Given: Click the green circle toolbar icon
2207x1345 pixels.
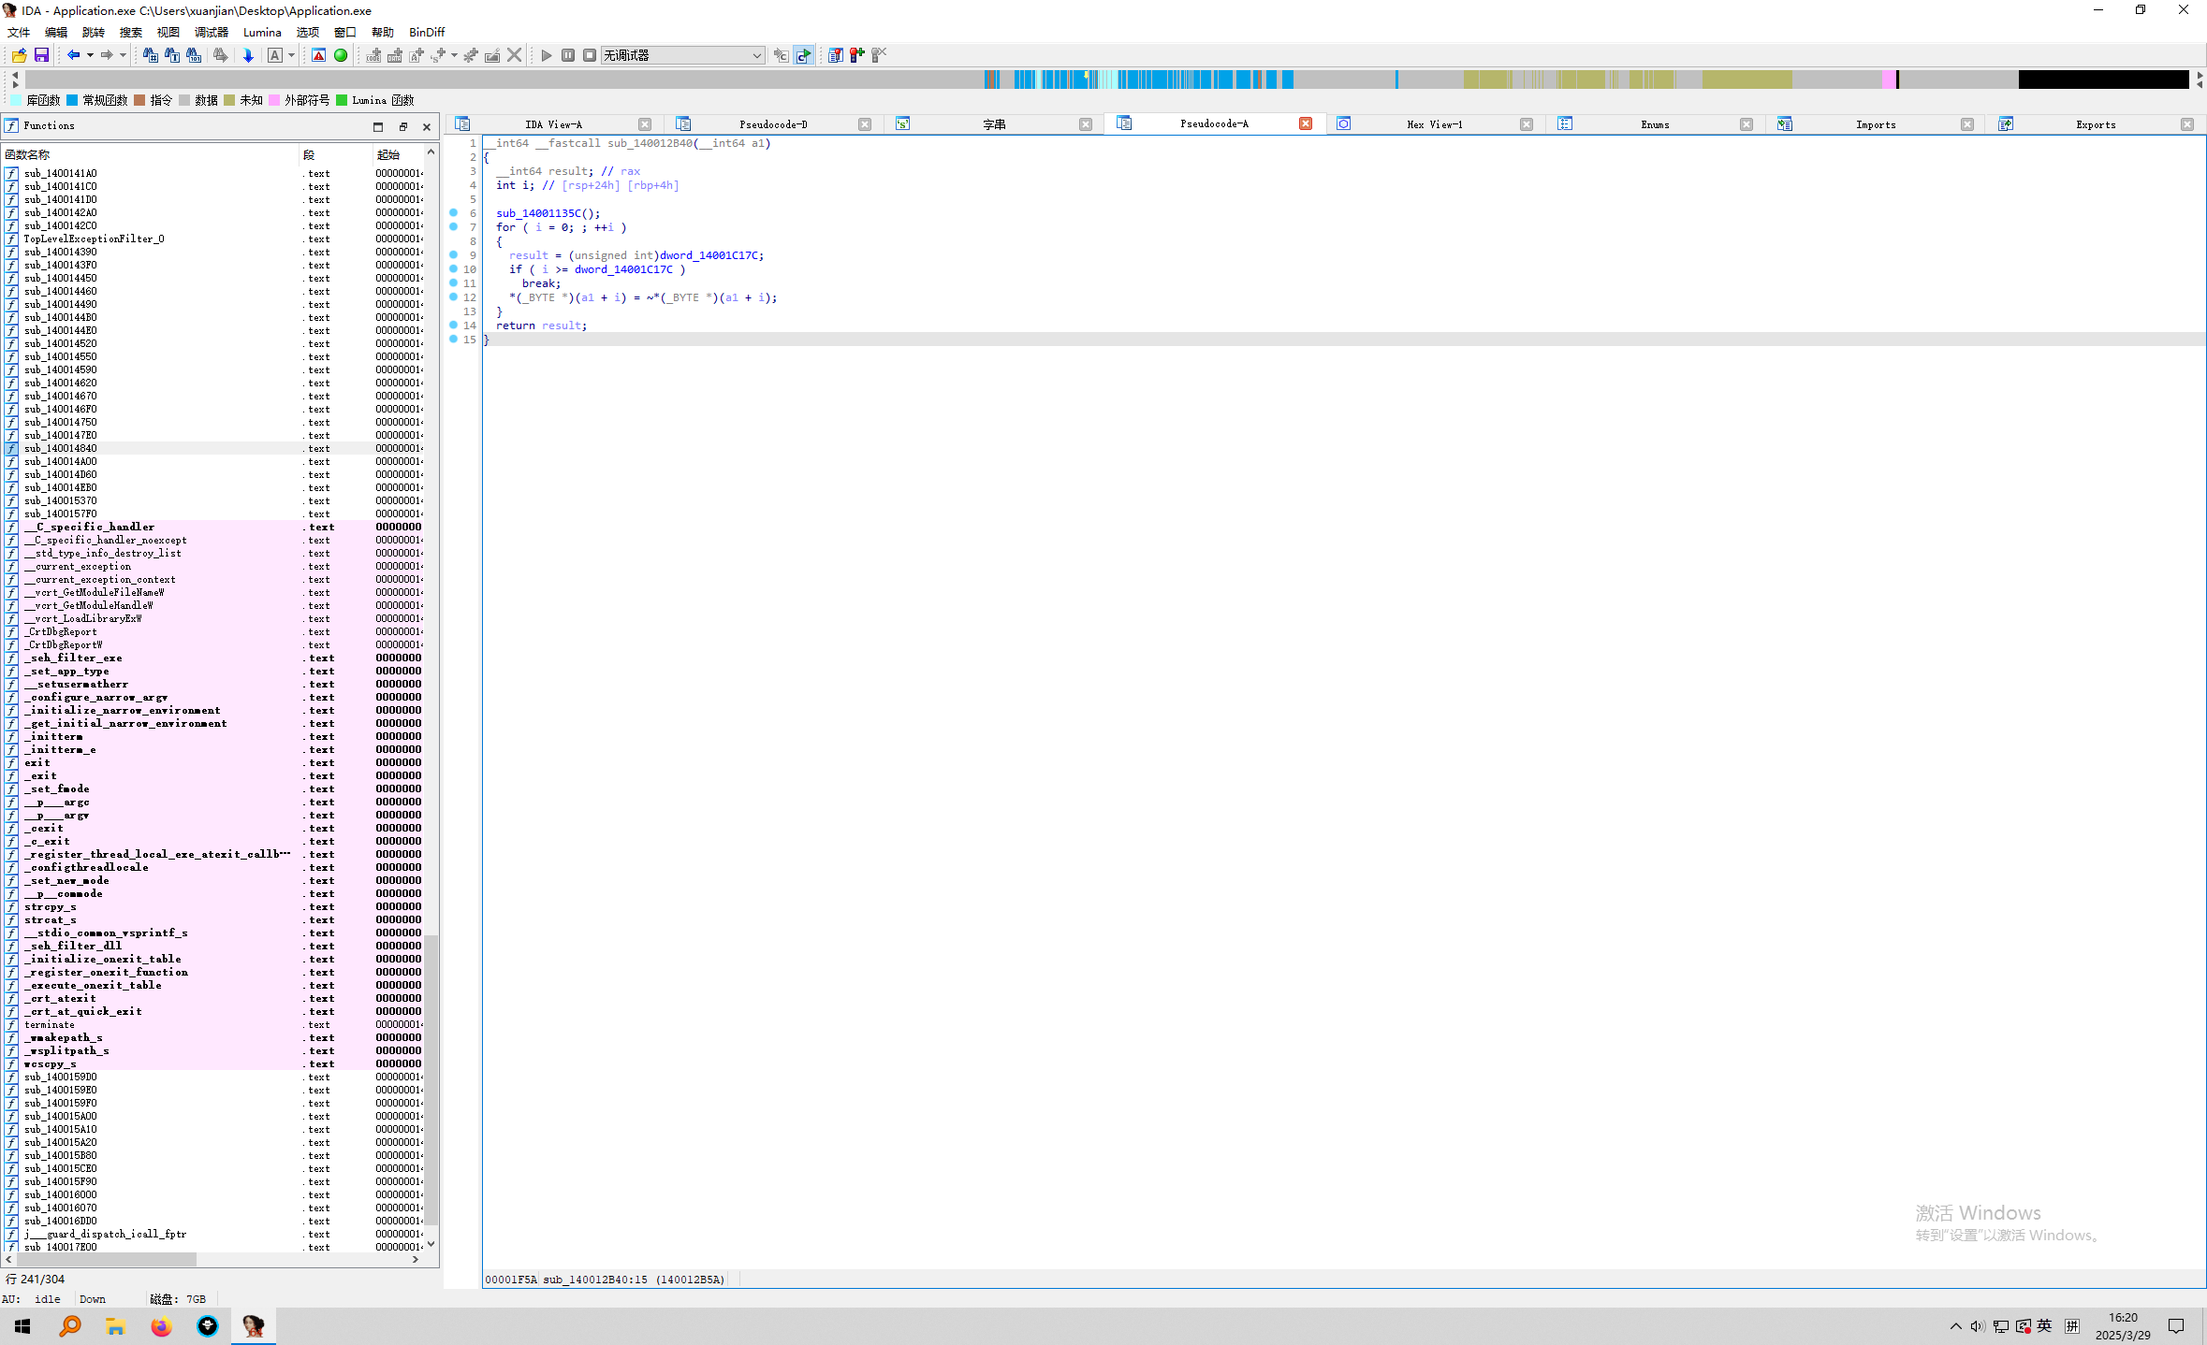Looking at the screenshot, I should (341, 56).
